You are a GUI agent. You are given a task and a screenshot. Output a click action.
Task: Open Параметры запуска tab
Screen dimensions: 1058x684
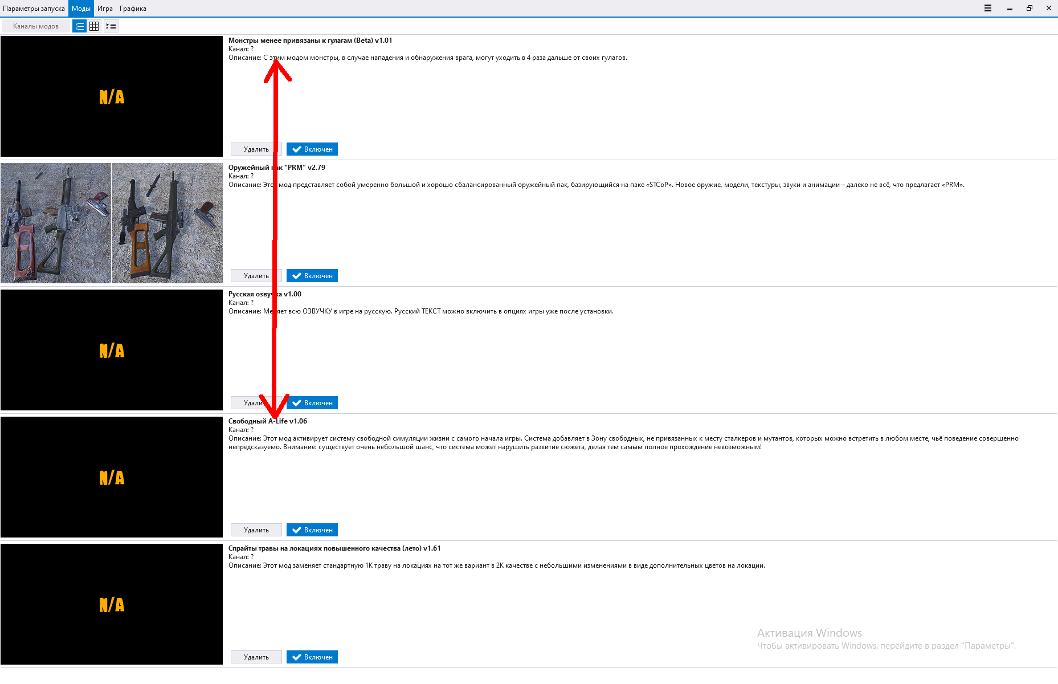(x=34, y=9)
